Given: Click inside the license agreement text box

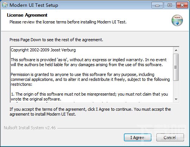Looking at the screenshot, I should pos(92,74).
